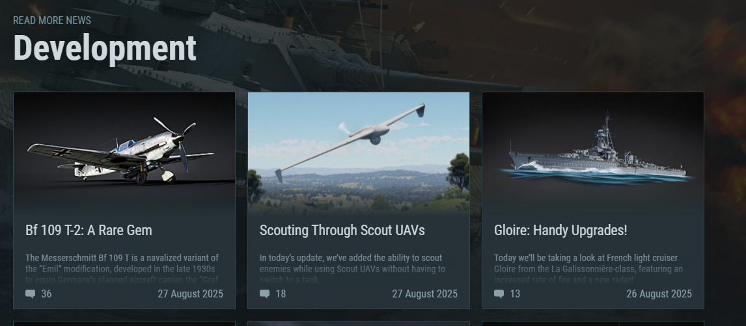The image size is (746, 326).
Task: Click the comments icon on Scout UAVs card
Action: click(x=264, y=294)
